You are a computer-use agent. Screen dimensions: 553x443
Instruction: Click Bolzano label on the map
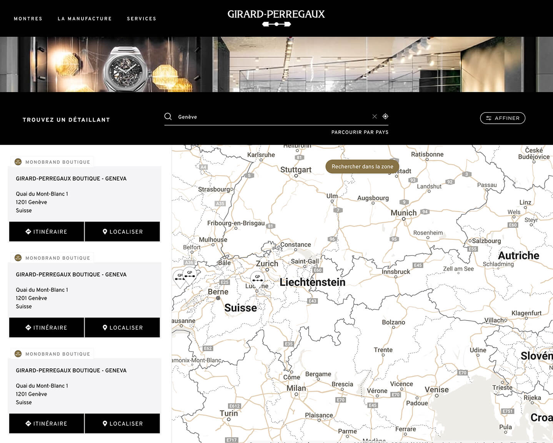point(393,322)
